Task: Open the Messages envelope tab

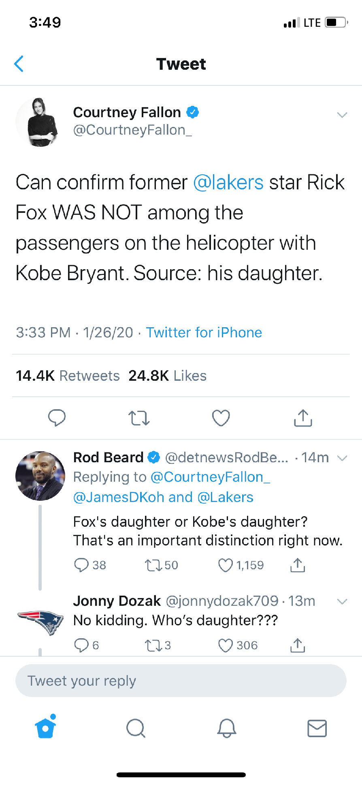Action: coord(317,728)
